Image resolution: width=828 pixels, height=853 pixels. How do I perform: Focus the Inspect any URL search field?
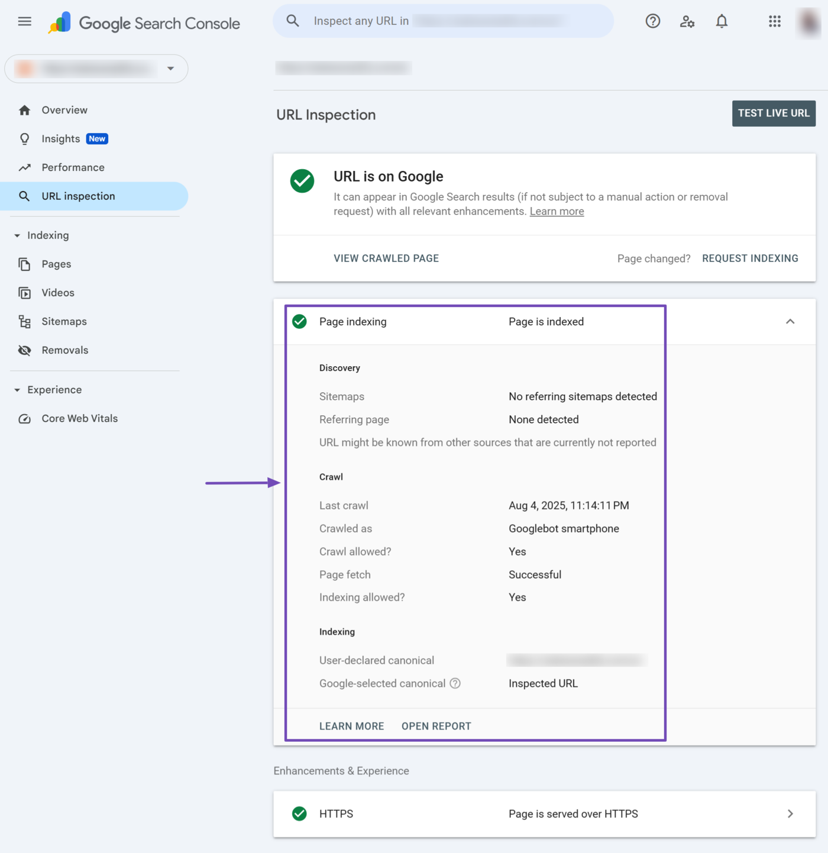(444, 21)
